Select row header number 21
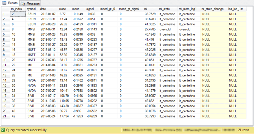This screenshot has height=134, width=254. (x=6, y=116)
